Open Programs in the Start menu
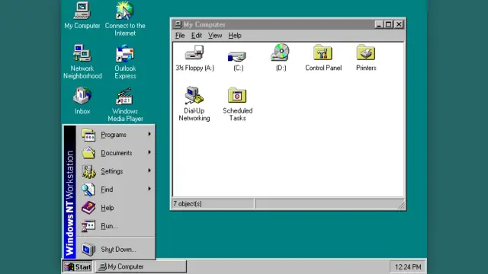Viewport: 488px width, 274px height. click(x=115, y=135)
